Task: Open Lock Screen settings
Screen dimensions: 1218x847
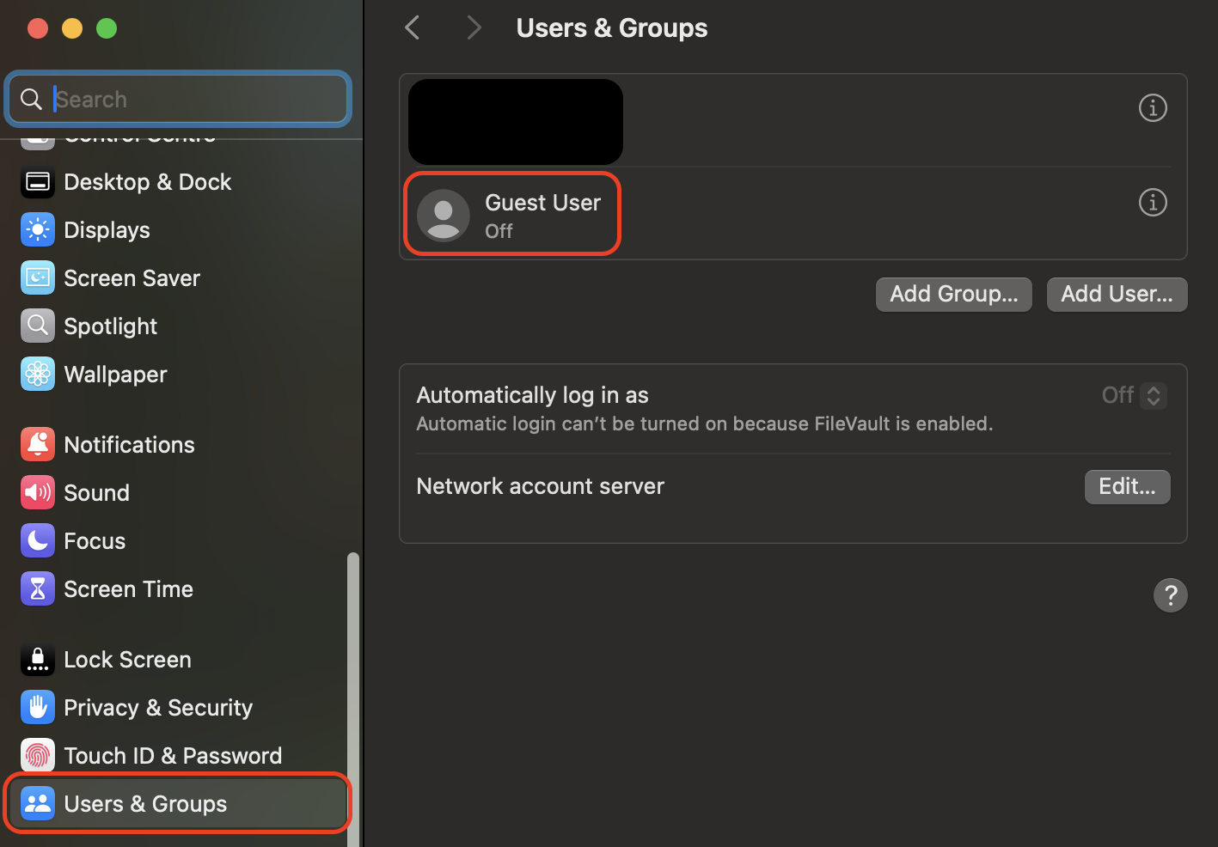Action: click(x=127, y=659)
